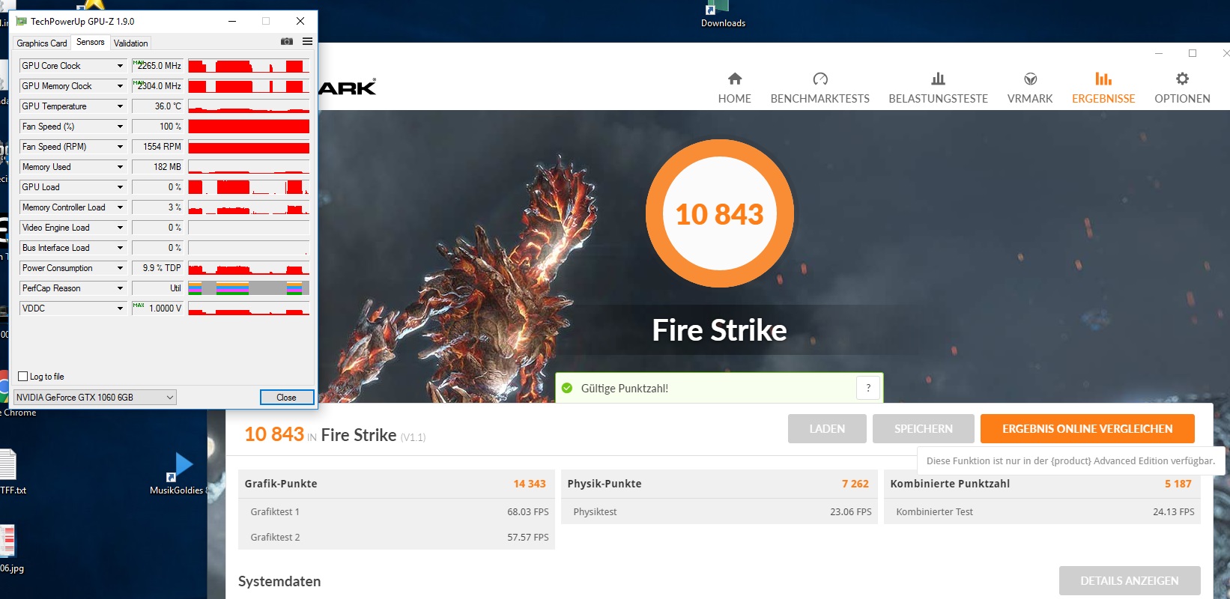
Task: Open BENCHMARKTESTS section label
Action: click(820, 99)
